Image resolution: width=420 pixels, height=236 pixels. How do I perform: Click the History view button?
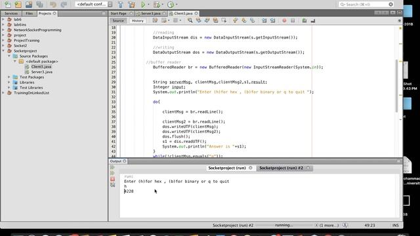click(x=138, y=20)
